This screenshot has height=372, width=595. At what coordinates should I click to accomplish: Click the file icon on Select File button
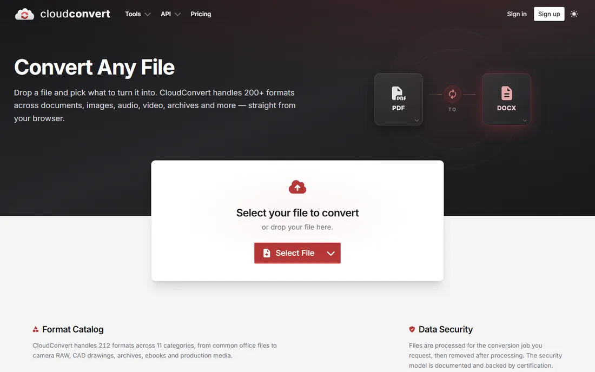tap(267, 253)
